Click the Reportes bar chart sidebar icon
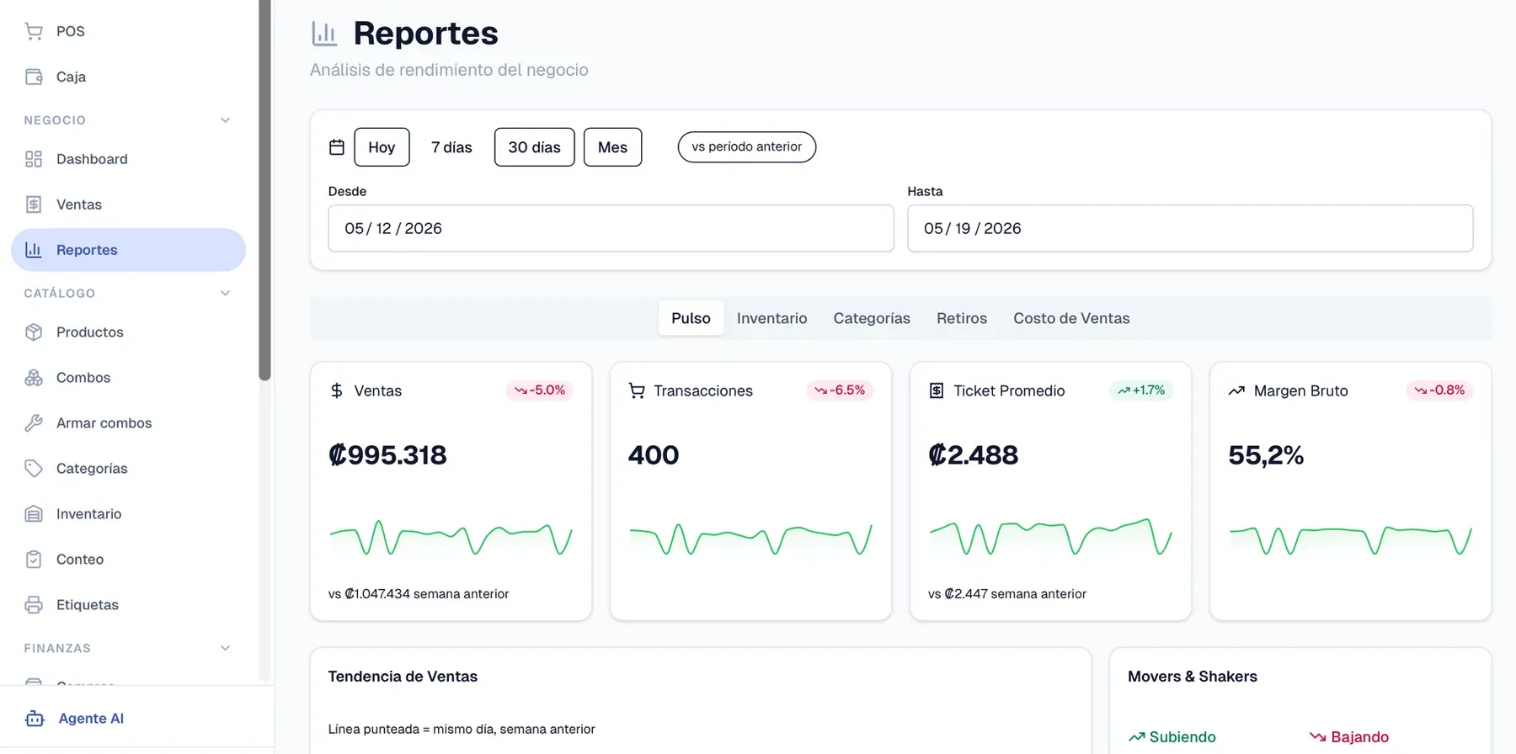 34,250
